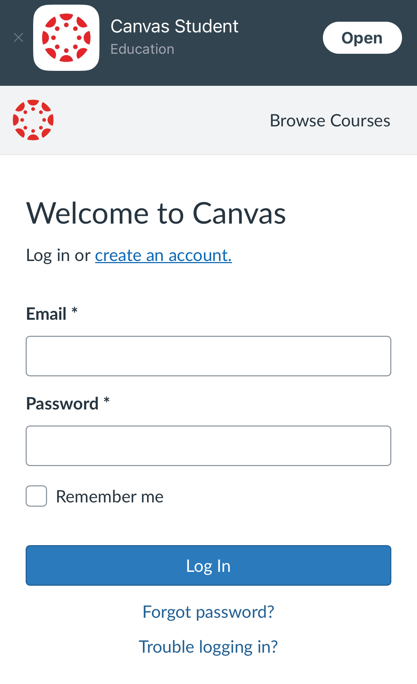417x684 pixels.
Task: Enable the Remember me checkbox
Action: tap(36, 496)
